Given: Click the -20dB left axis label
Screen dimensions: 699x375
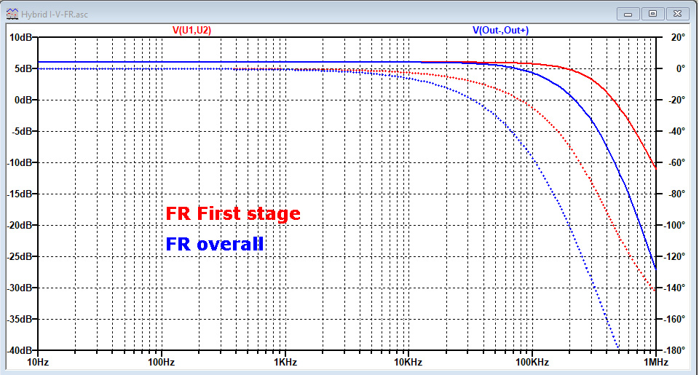Looking at the screenshot, I should coord(20,225).
